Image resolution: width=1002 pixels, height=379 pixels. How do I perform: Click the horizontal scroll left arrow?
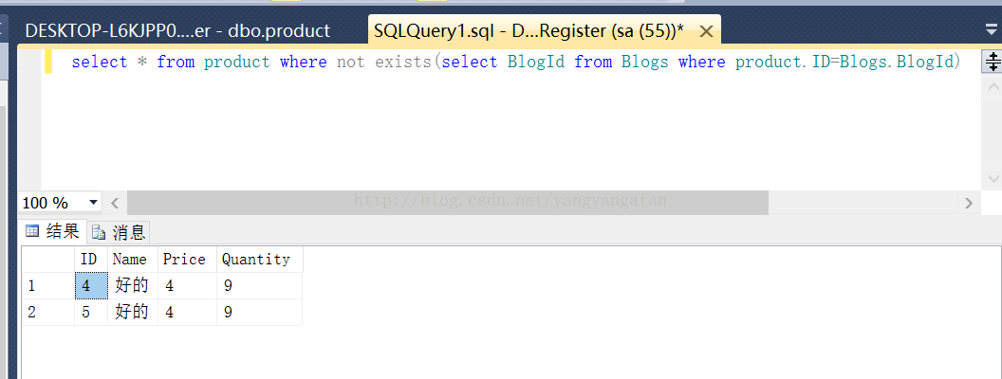point(115,203)
